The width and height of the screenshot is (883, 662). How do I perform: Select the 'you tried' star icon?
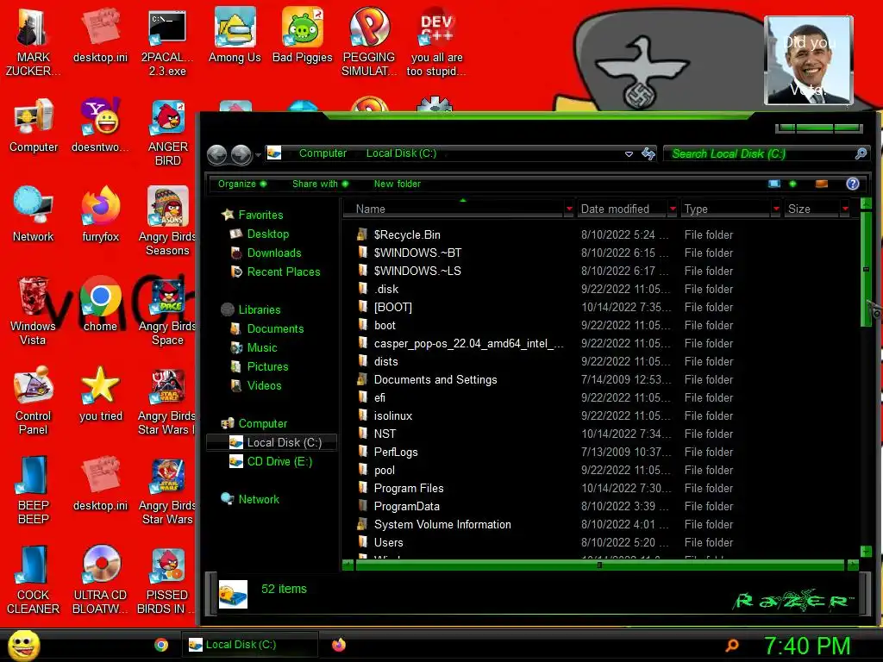(100, 393)
